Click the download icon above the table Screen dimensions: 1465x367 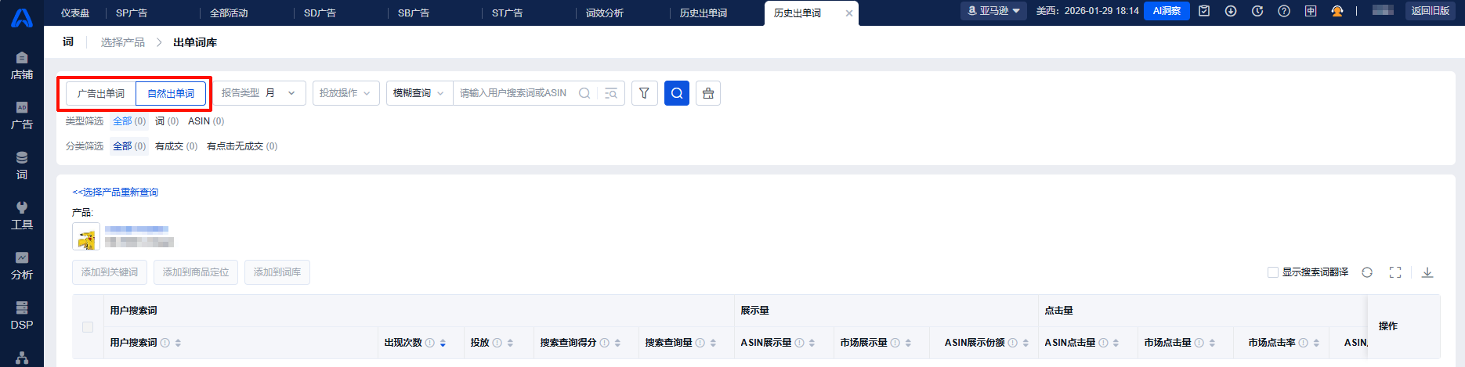[x=1427, y=272]
